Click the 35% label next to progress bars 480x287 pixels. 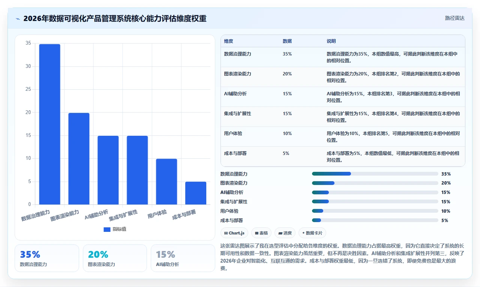pyautogui.click(x=446, y=174)
